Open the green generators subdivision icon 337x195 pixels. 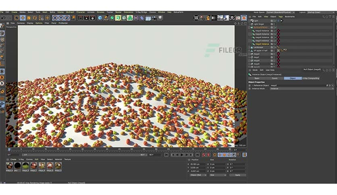[112, 18]
